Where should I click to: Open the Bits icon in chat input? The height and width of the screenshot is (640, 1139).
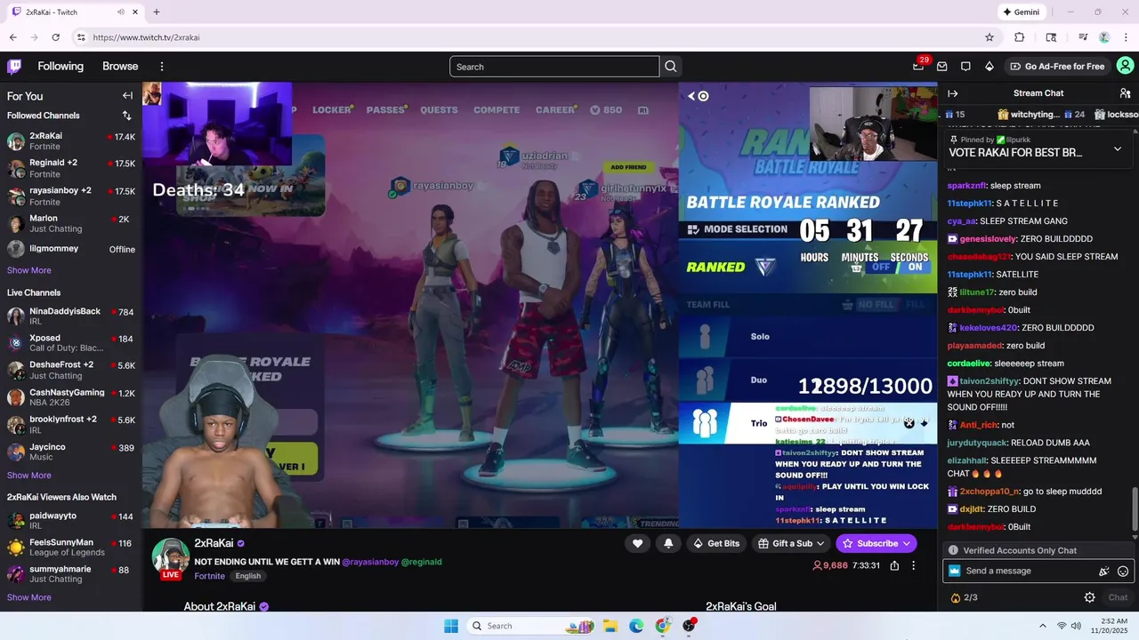(1104, 572)
